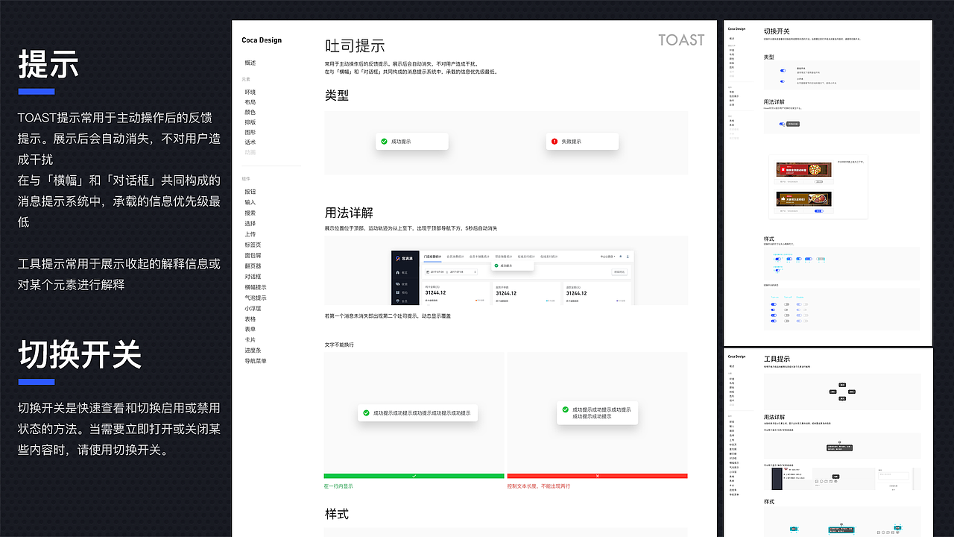This screenshot has height=537, width=954.
Task: Click green check icon in the single-line toast example
Action: [366, 412]
